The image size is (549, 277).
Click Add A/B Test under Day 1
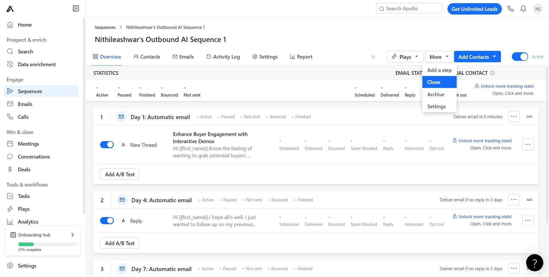point(120,174)
